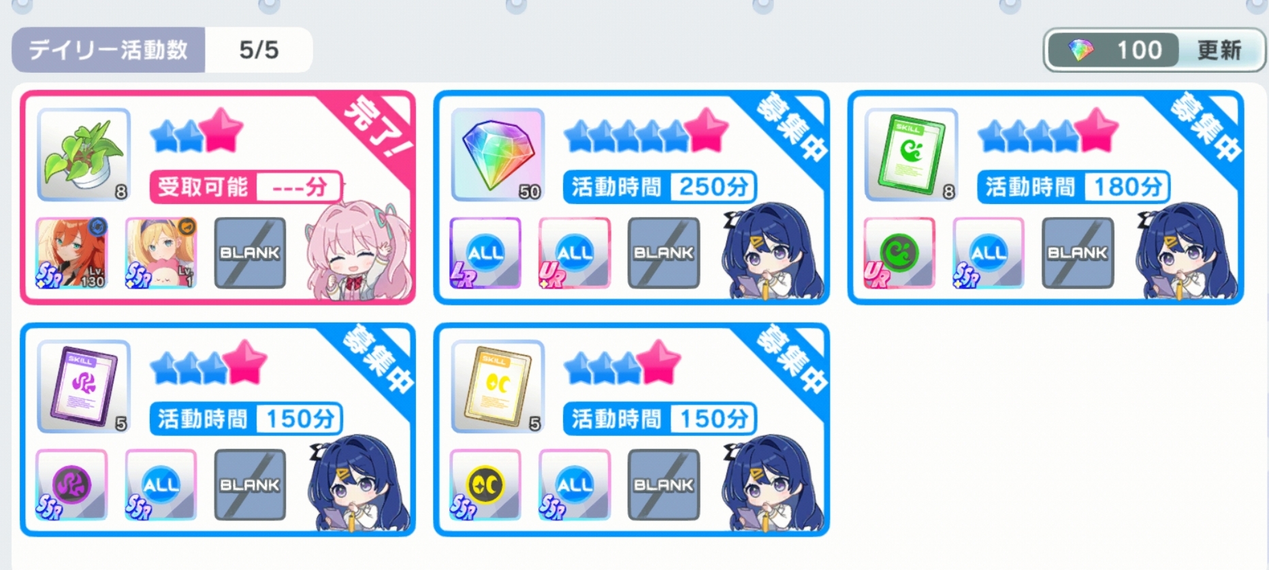Image resolution: width=1269 pixels, height=570 pixels.
Task: Click the UR ALL slot in 250分 mission
Action: 575,253
